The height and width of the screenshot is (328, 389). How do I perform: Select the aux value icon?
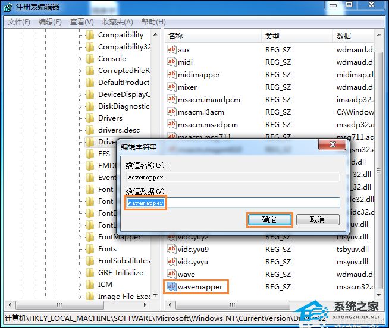tap(172, 49)
